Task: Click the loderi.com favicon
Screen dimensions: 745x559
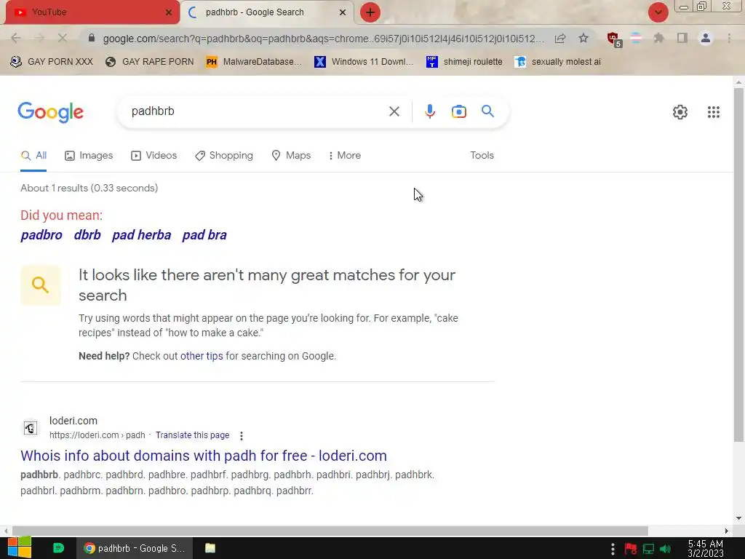Action: (31, 428)
